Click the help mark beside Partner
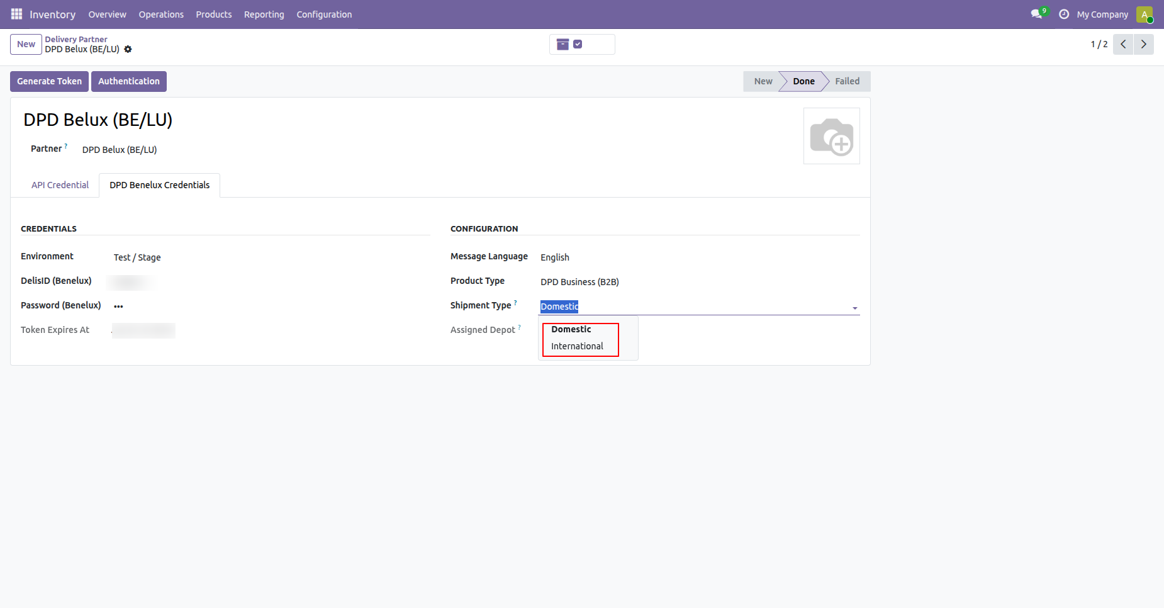The width and height of the screenshot is (1164, 608). 66,146
